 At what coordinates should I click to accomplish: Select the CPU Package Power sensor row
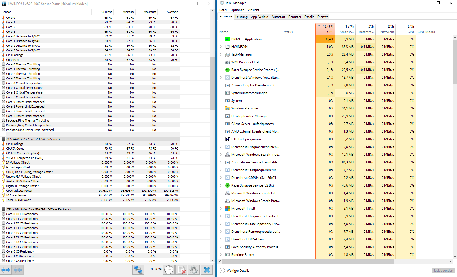[90, 191]
